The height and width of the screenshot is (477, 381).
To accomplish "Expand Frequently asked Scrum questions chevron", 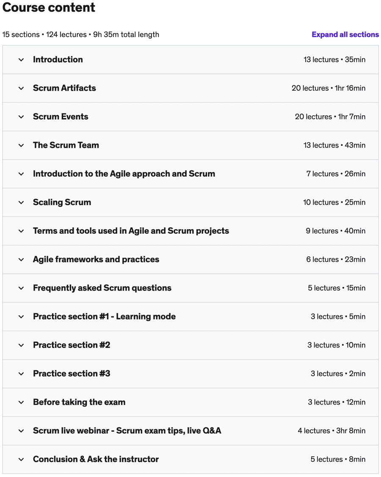I will [x=21, y=288].
